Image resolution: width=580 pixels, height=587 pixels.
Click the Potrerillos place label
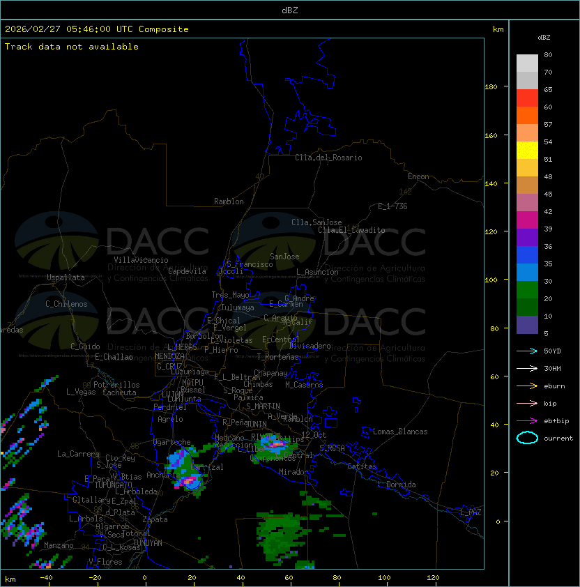point(116,385)
